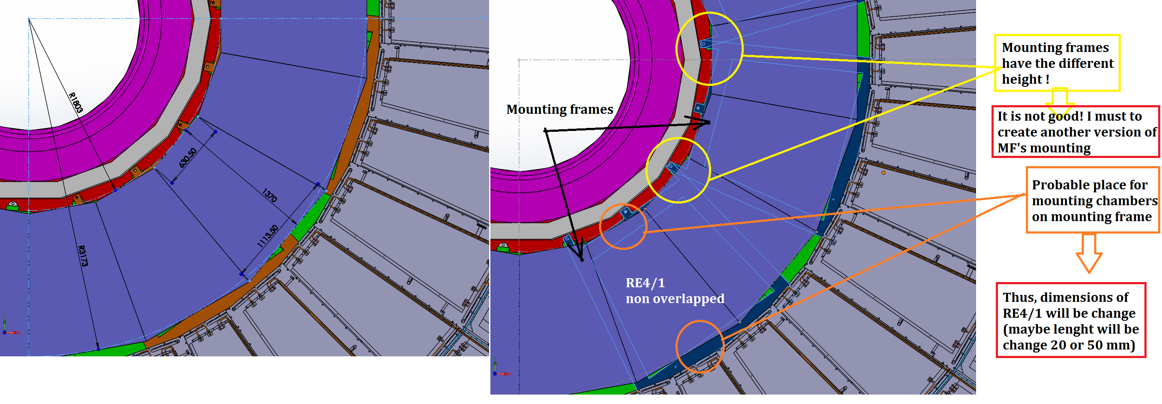
Task: Click the 'RE4/1 non overlapped' text
Action: [674, 291]
